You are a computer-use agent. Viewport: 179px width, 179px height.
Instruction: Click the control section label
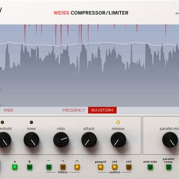[115, 172]
